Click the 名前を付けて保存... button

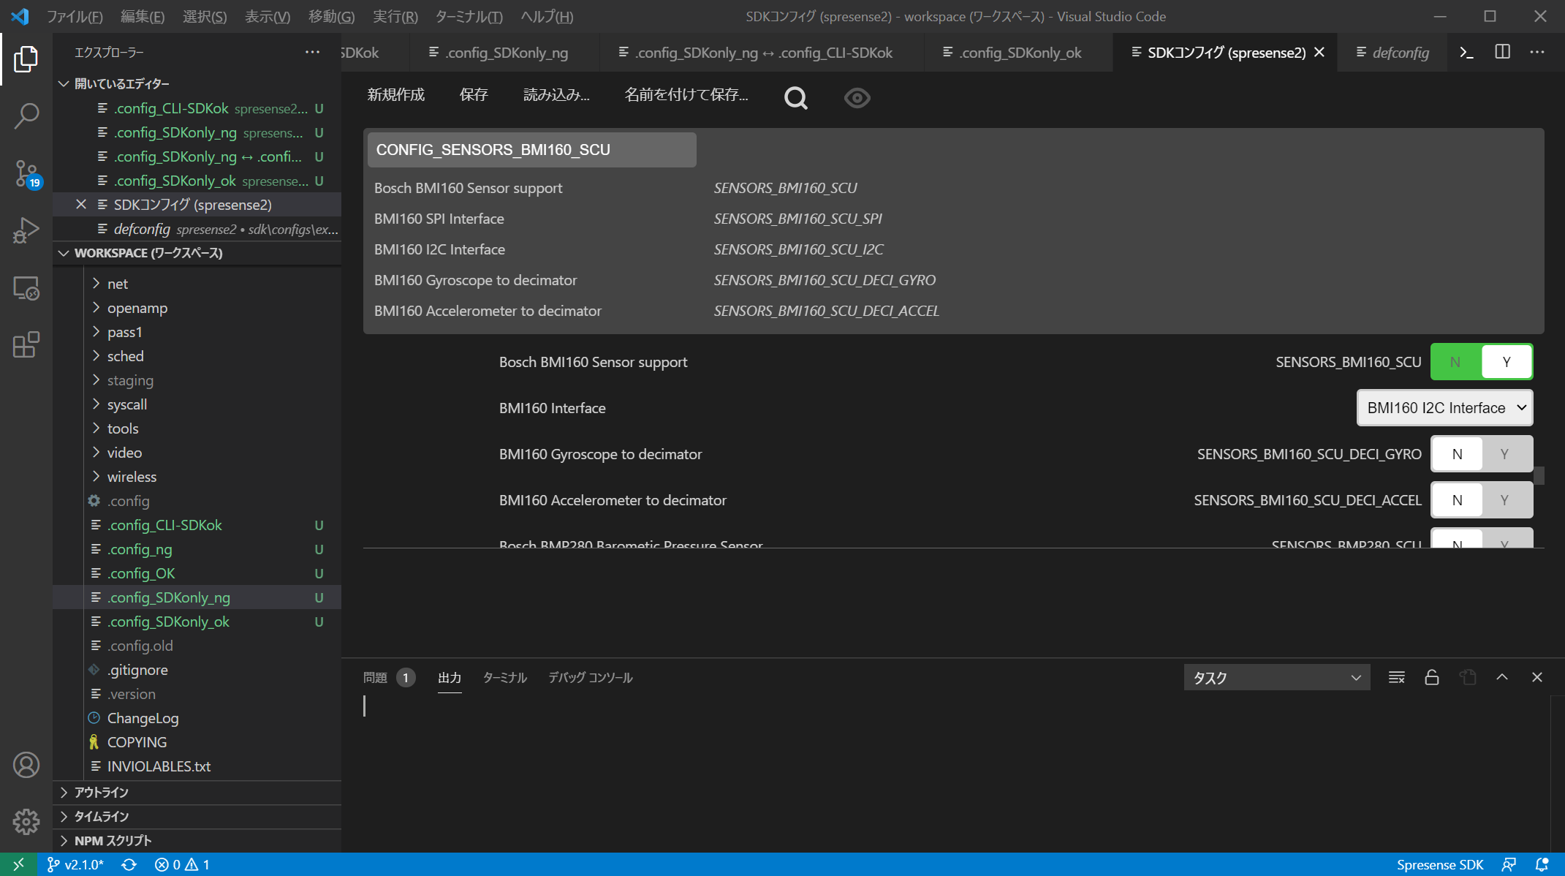click(x=686, y=94)
